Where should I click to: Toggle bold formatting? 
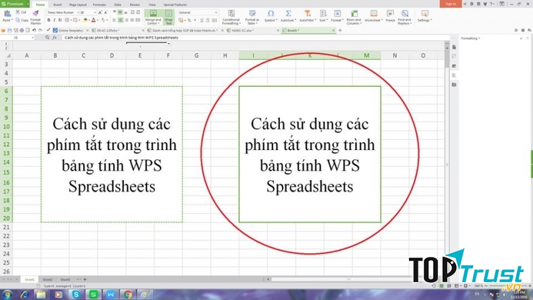pos(49,20)
